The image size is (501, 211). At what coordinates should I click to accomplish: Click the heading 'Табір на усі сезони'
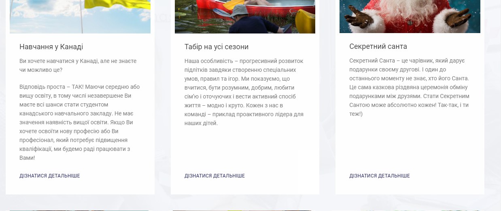point(217,47)
